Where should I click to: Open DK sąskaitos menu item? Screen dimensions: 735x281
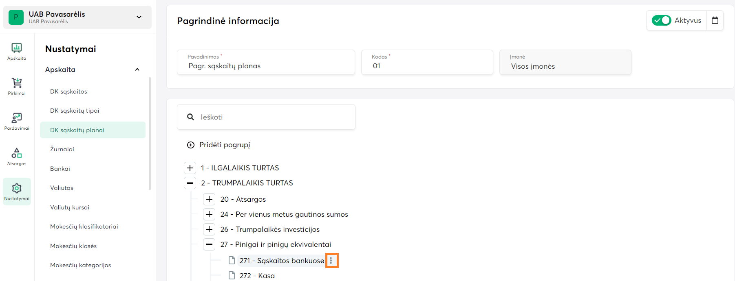pos(68,91)
